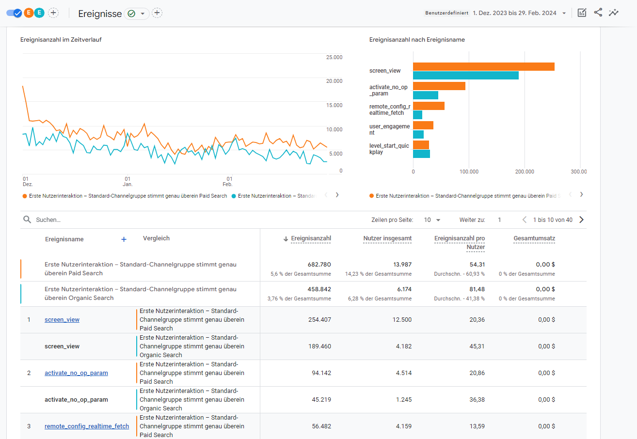Open the date range dropdown
637x439 pixels.
(x=564, y=14)
